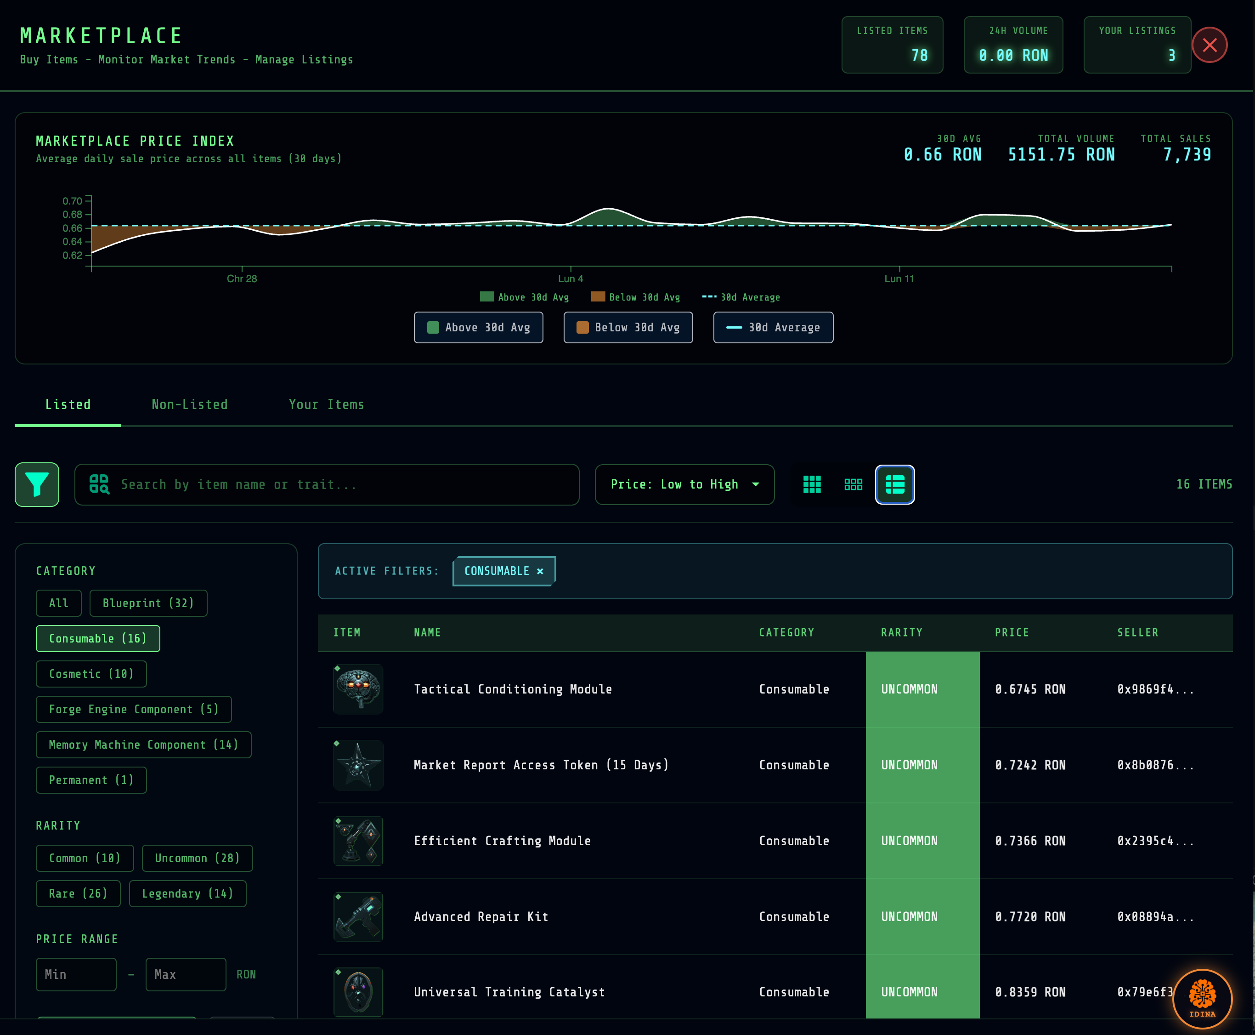
Task: Filter by Legendary (14) rarity
Action: click(x=187, y=893)
